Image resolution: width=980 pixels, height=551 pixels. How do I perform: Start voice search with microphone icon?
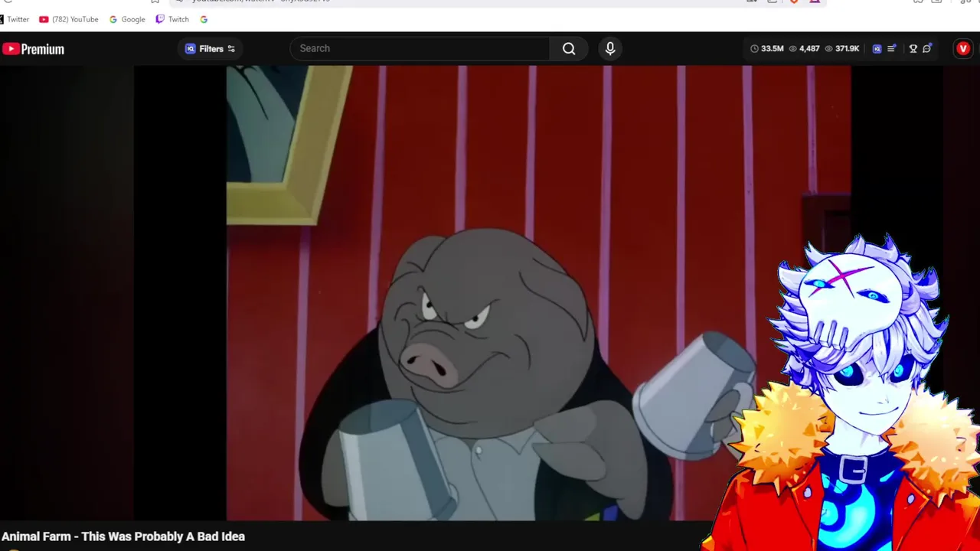[x=610, y=48]
